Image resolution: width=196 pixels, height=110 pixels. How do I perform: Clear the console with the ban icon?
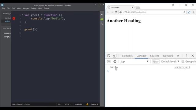coord(115,61)
